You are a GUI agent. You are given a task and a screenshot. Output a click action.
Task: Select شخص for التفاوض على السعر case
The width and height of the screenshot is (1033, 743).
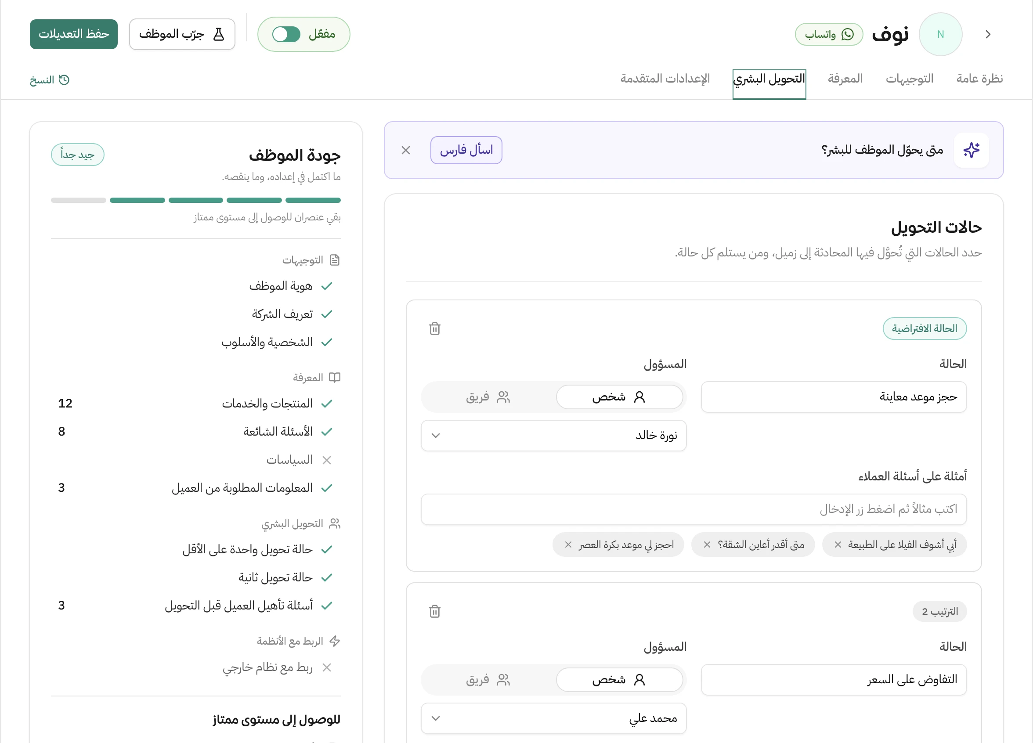619,680
